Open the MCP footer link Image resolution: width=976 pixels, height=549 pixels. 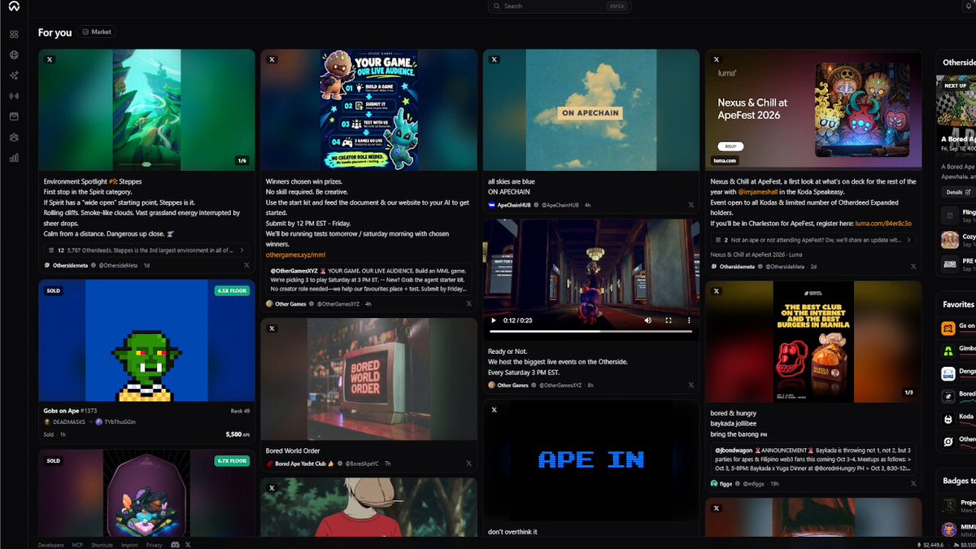click(x=77, y=545)
